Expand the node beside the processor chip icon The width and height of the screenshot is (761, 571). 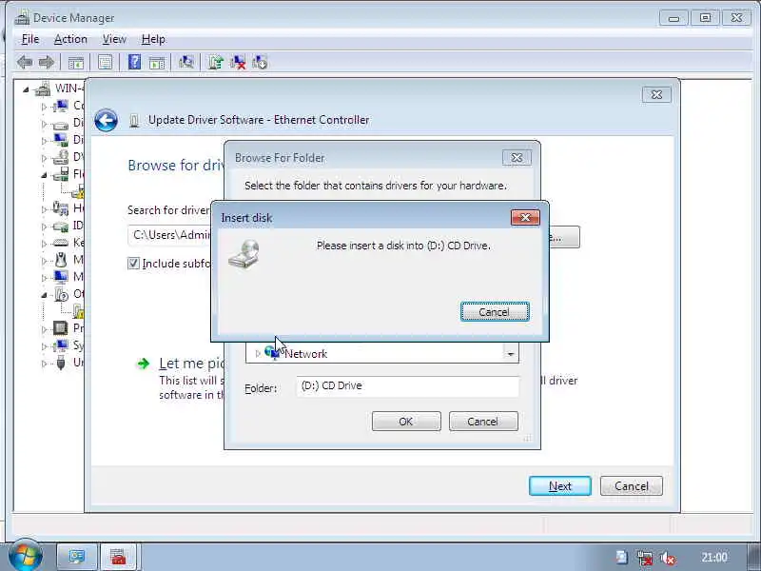click(44, 329)
